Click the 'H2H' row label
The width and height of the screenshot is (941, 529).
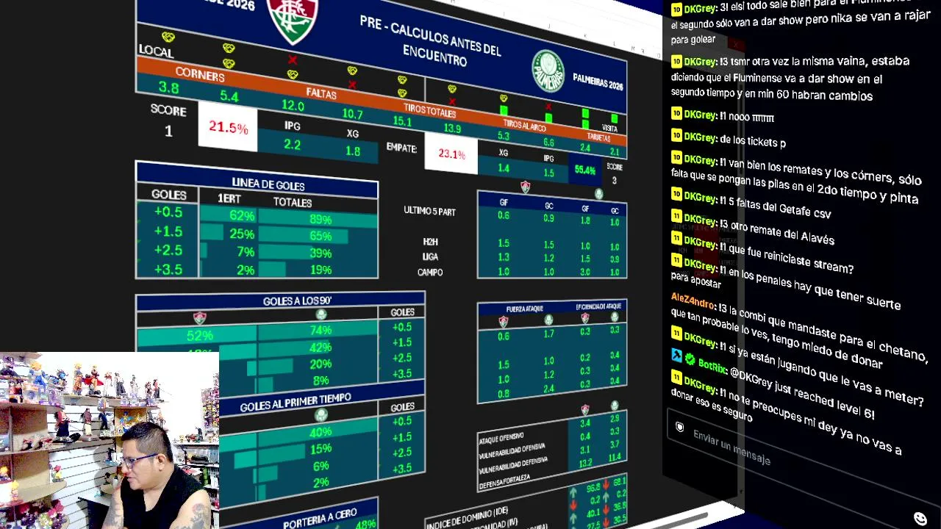(x=430, y=242)
